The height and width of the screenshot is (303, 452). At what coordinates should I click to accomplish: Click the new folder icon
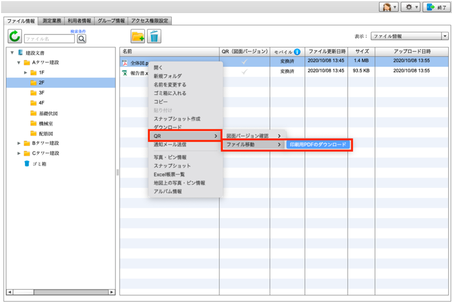pyautogui.click(x=138, y=37)
